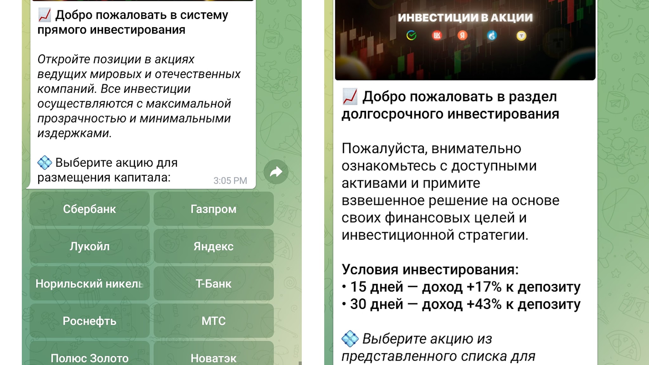Image resolution: width=649 pixels, height=365 pixels.
Task: Click the chart emoji before 'Добро пожаловать в раздел'
Action: [x=350, y=97]
